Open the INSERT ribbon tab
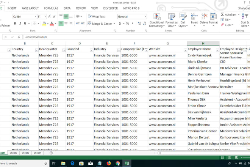This screenshot has height=167, width=250. (12, 8)
